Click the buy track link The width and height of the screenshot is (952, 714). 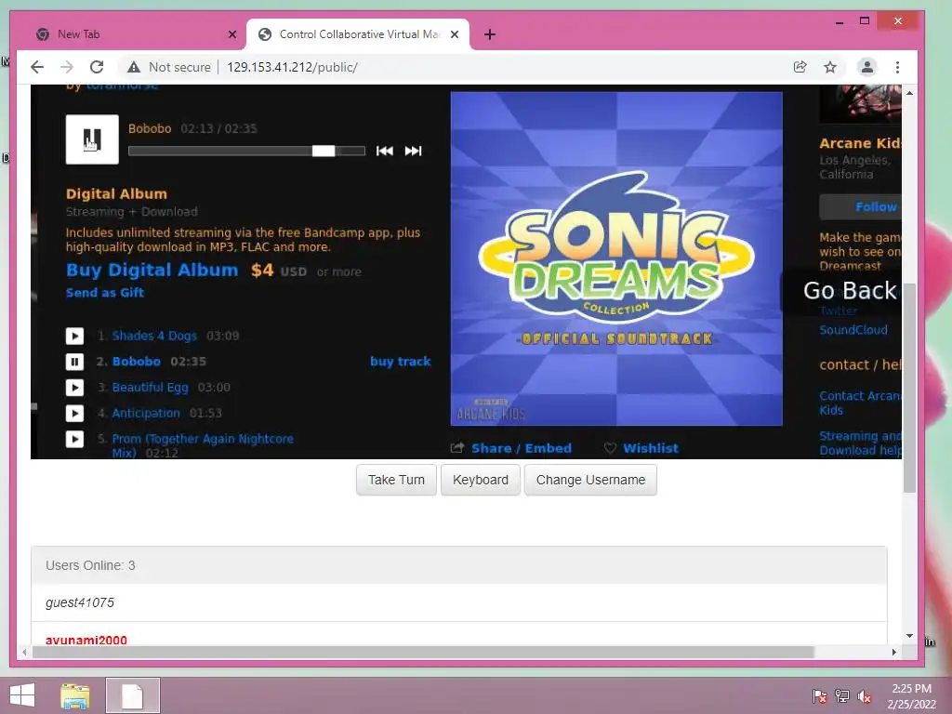(400, 362)
